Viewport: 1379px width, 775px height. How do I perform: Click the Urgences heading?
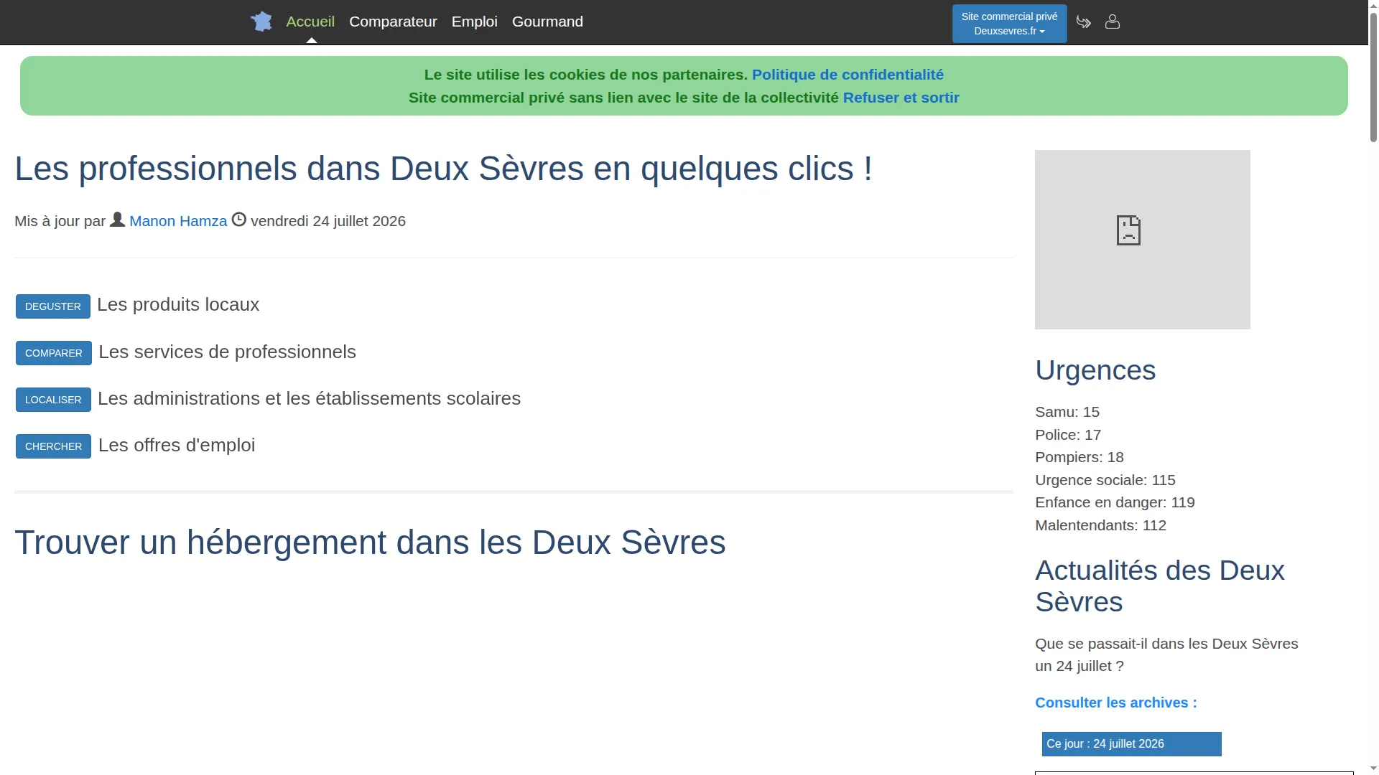(x=1095, y=370)
